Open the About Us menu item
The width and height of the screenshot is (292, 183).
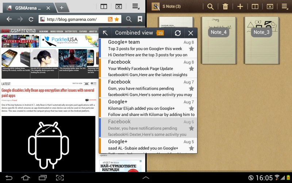(x=93, y=31)
